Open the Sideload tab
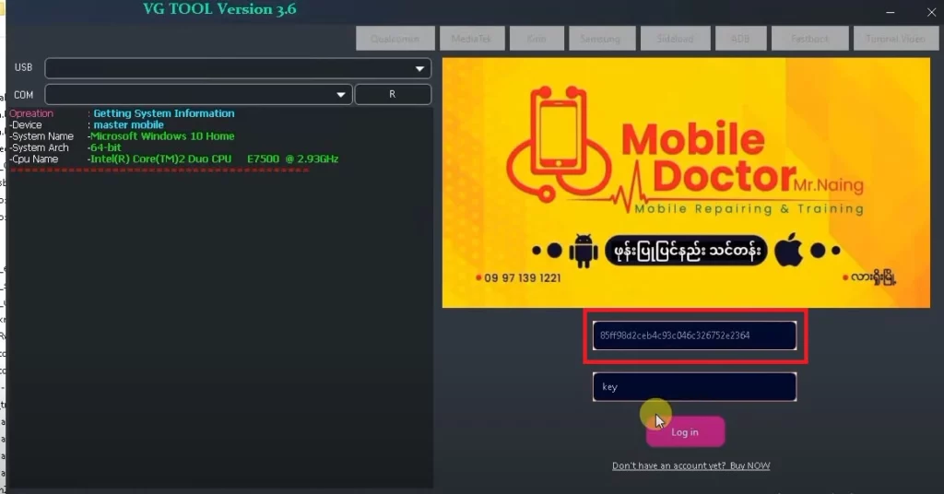This screenshot has height=494, width=944. (x=675, y=39)
